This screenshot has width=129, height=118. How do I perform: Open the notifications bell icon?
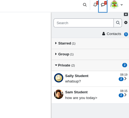coord(95,5)
